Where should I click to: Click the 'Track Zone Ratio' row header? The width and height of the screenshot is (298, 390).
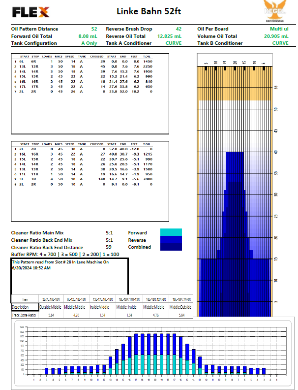24,315
